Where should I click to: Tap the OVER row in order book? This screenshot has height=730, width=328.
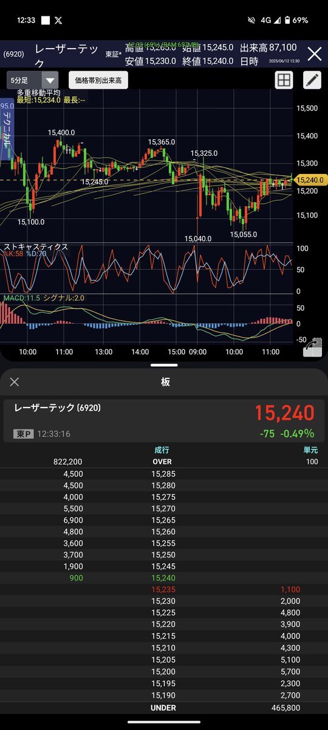pos(164,462)
